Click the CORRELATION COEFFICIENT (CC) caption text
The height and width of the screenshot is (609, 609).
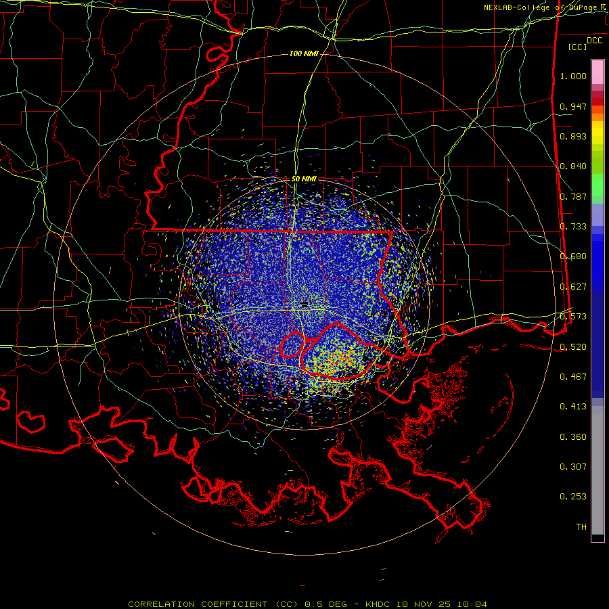coord(212,604)
